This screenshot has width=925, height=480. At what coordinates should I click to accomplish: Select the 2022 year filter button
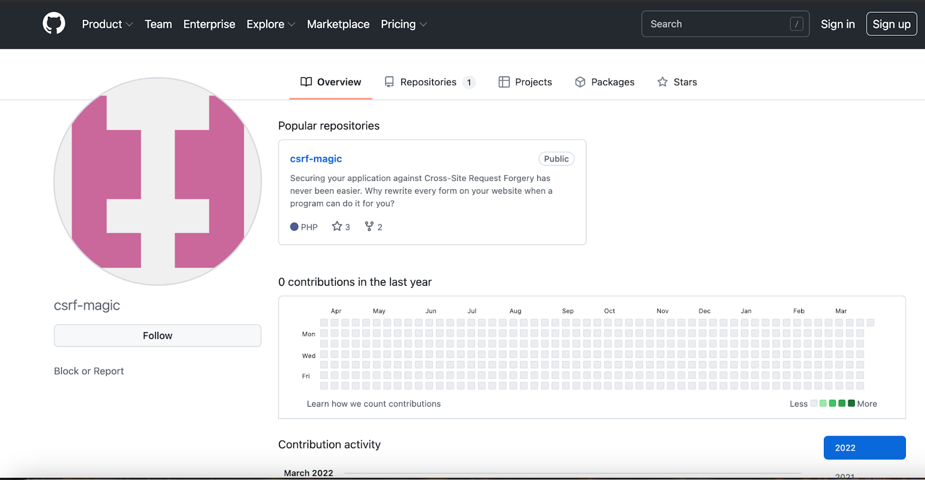click(x=864, y=448)
